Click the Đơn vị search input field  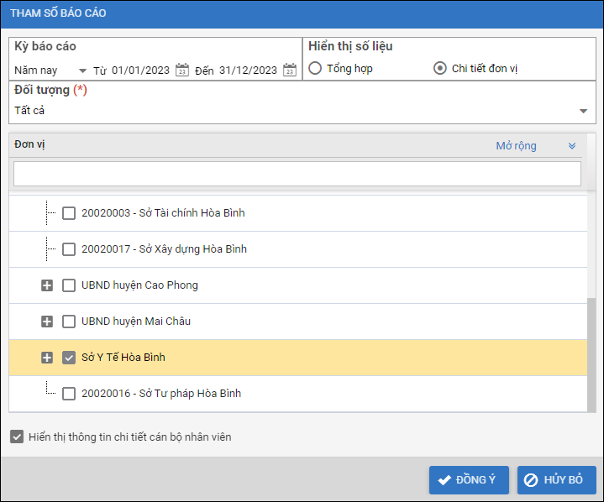click(297, 174)
